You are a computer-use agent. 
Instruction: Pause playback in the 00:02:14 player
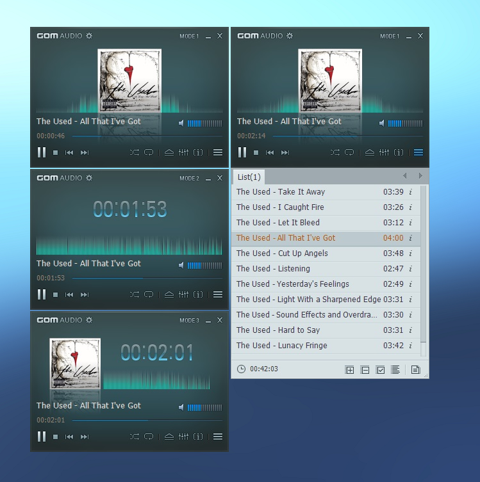point(242,152)
